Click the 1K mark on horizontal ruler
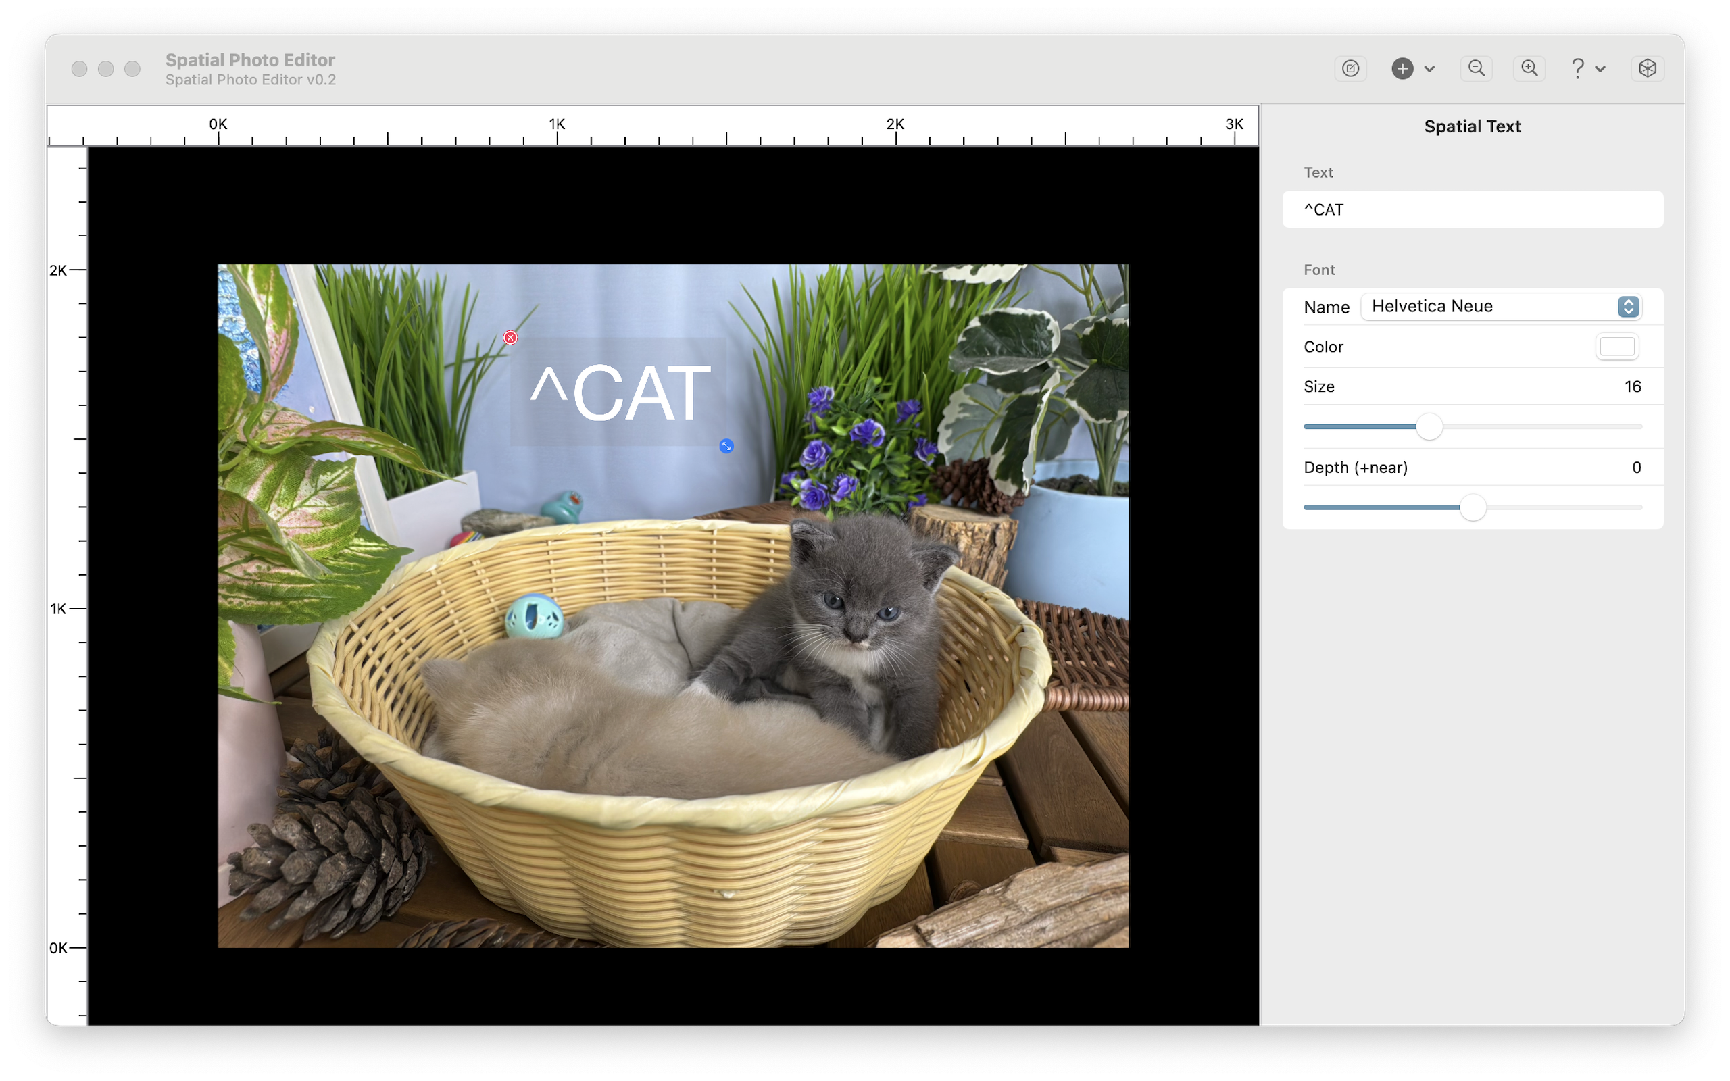The height and width of the screenshot is (1081, 1730). (x=557, y=124)
